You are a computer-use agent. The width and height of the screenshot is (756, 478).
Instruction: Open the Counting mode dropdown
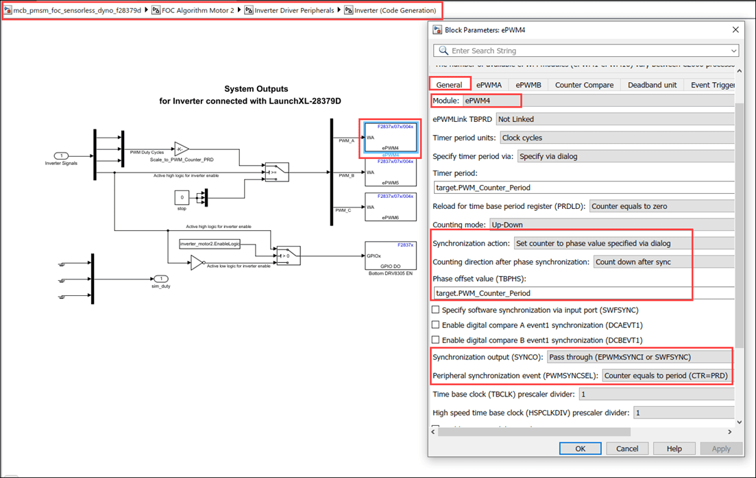click(612, 225)
